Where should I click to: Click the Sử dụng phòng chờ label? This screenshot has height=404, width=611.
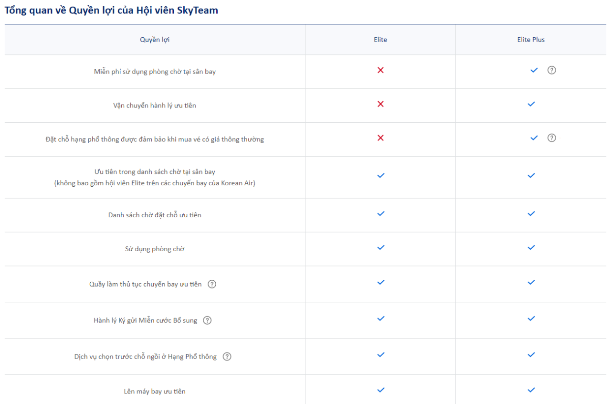click(155, 249)
